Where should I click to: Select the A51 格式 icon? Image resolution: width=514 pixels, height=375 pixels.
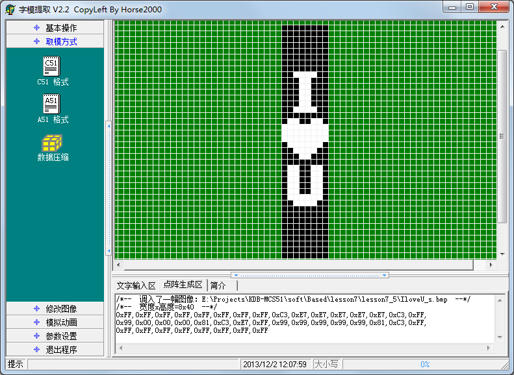[52, 105]
